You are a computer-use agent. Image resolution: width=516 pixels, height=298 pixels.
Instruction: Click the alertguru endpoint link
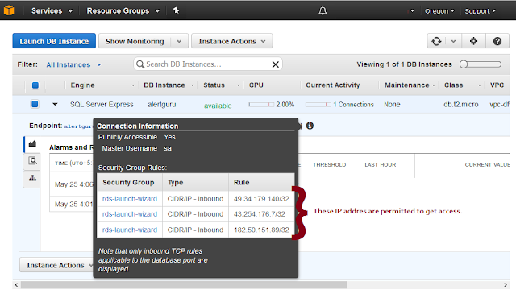78,126
